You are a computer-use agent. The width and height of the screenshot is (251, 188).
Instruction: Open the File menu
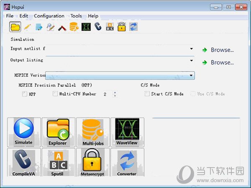[10, 16]
